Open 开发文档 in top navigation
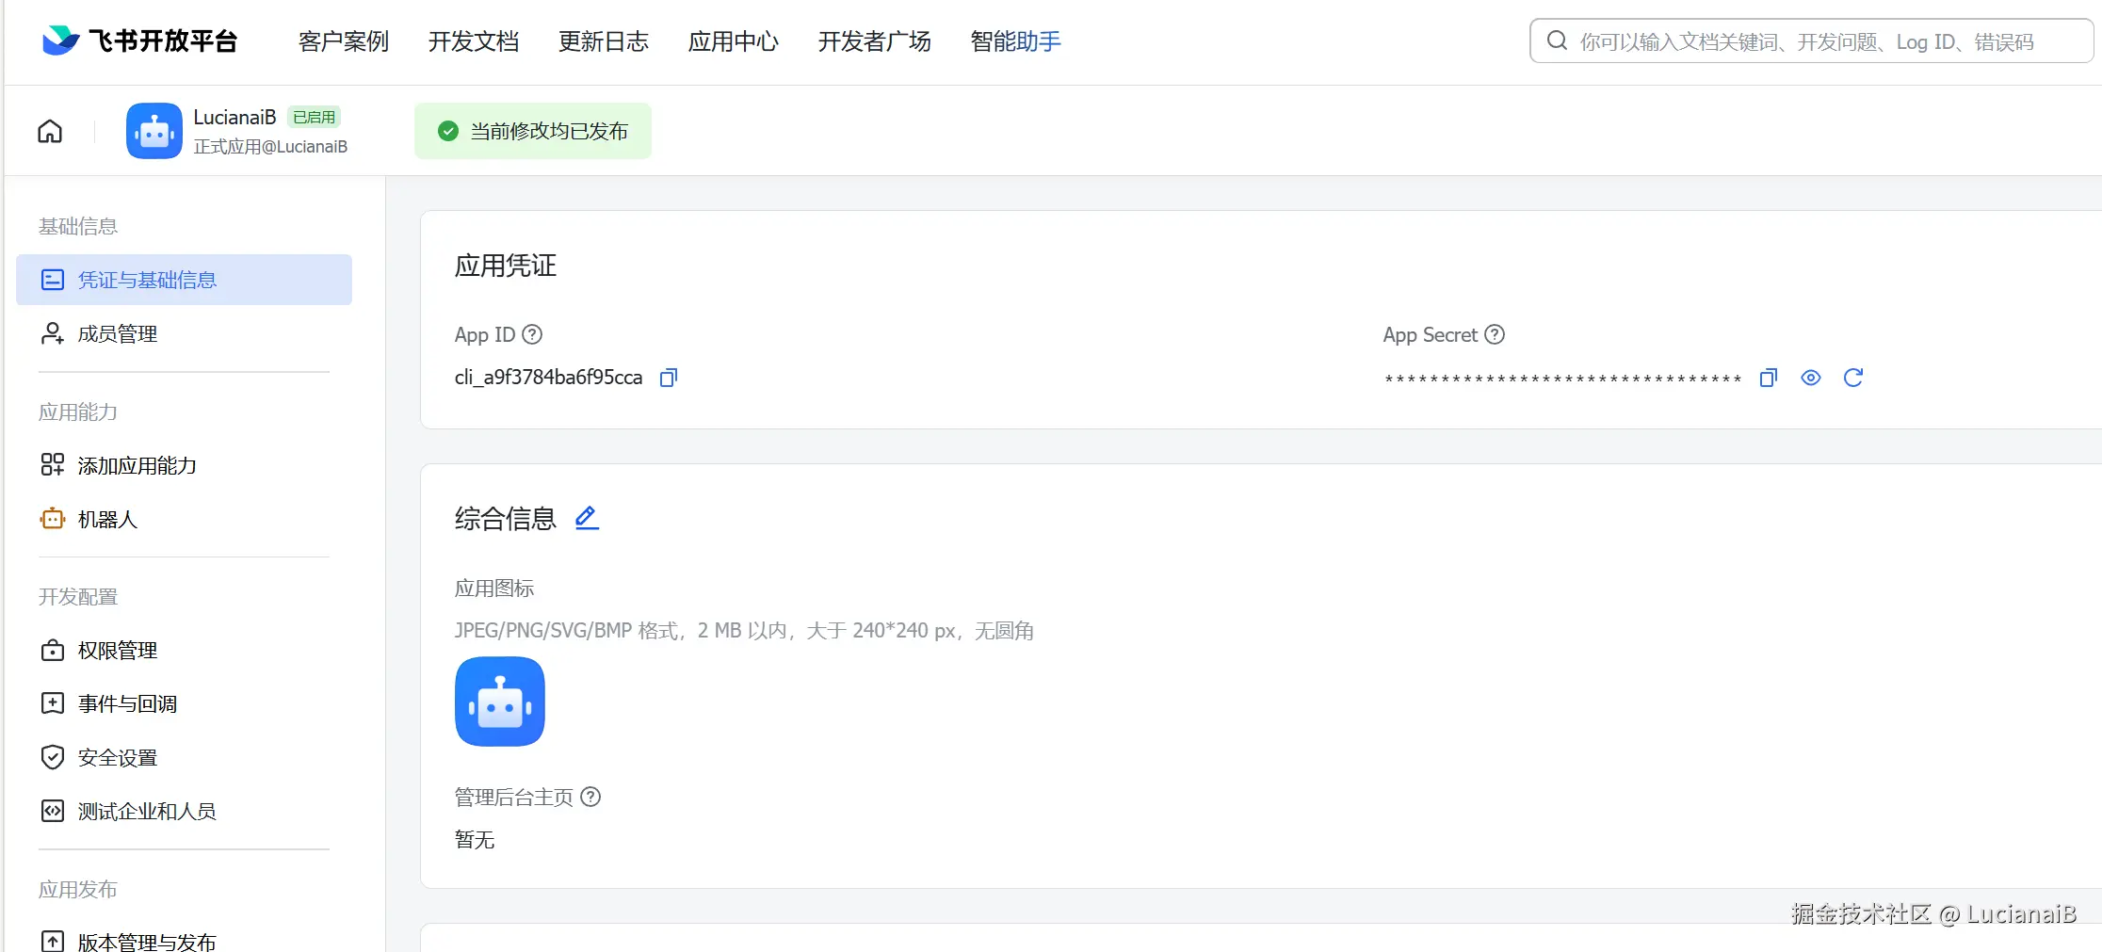The image size is (2102, 952). tap(474, 41)
